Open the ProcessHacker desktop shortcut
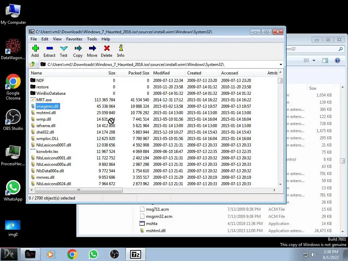 point(13,155)
